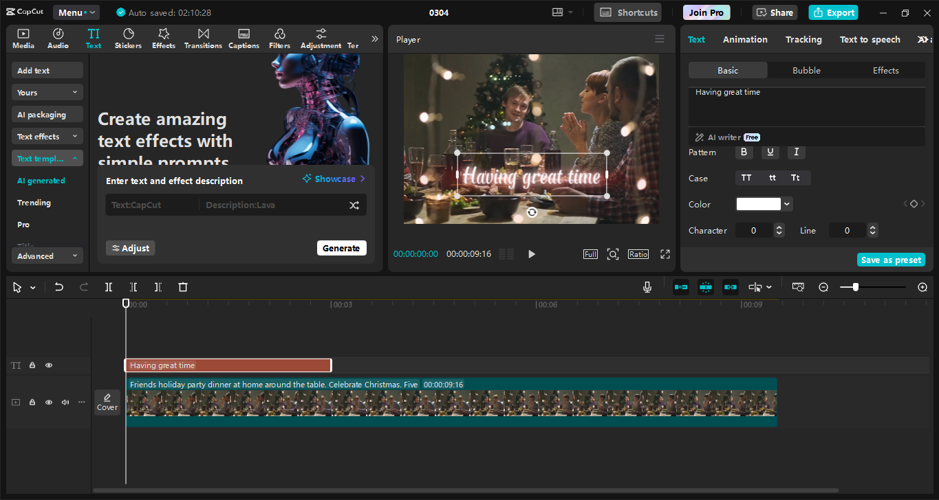Image resolution: width=939 pixels, height=500 pixels.
Task: Open the Transitions panel
Action: [x=203, y=38]
